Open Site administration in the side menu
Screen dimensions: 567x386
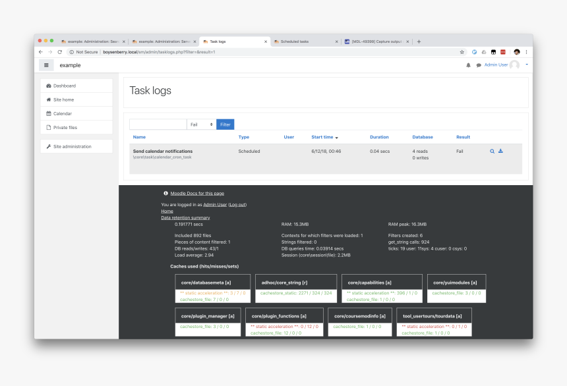tap(76, 146)
